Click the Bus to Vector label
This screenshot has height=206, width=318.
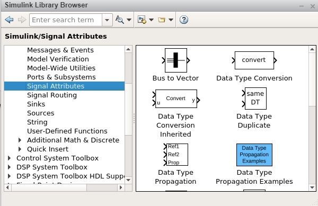click(175, 78)
